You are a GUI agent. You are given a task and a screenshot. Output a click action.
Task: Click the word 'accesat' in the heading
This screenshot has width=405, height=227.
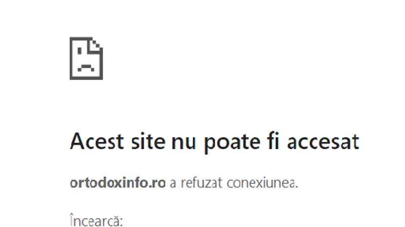coord(323,143)
